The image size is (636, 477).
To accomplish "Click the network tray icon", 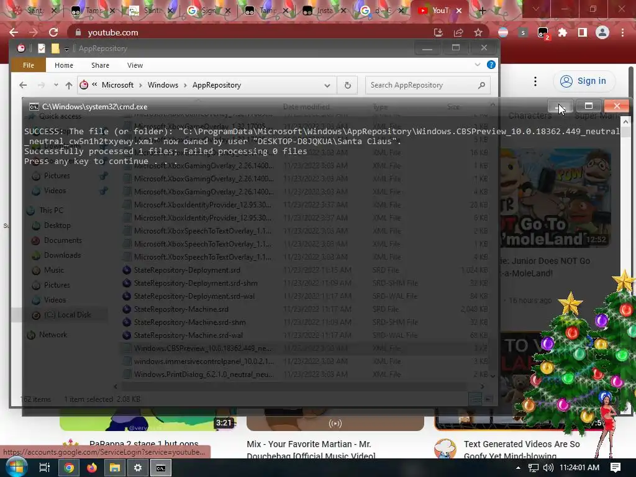I will click(x=534, y=468).
